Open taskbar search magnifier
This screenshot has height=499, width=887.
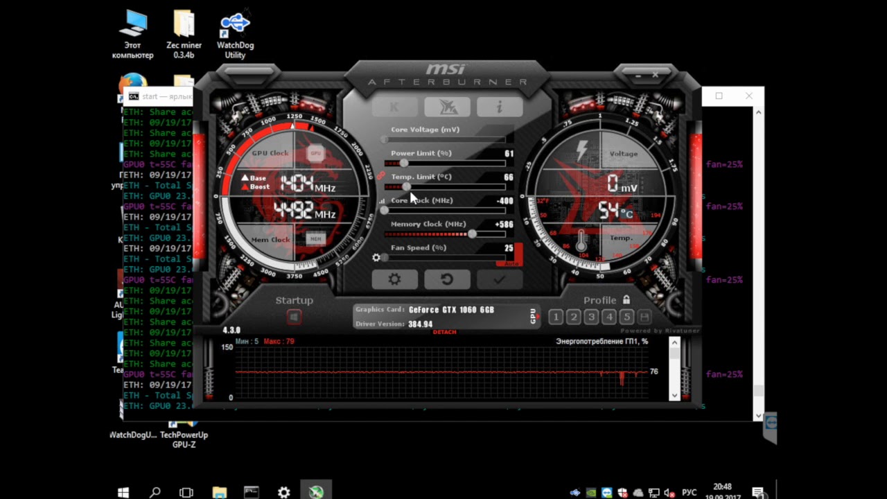coord(155,491)
